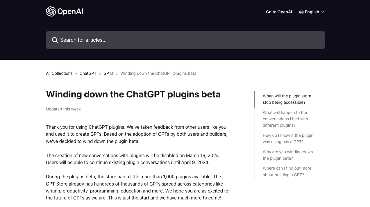Image resolution: width=370 pixels, height=207 pixels.
Task: Navigate to the ChatGPT breadcrumb
Action: point(88,73)
